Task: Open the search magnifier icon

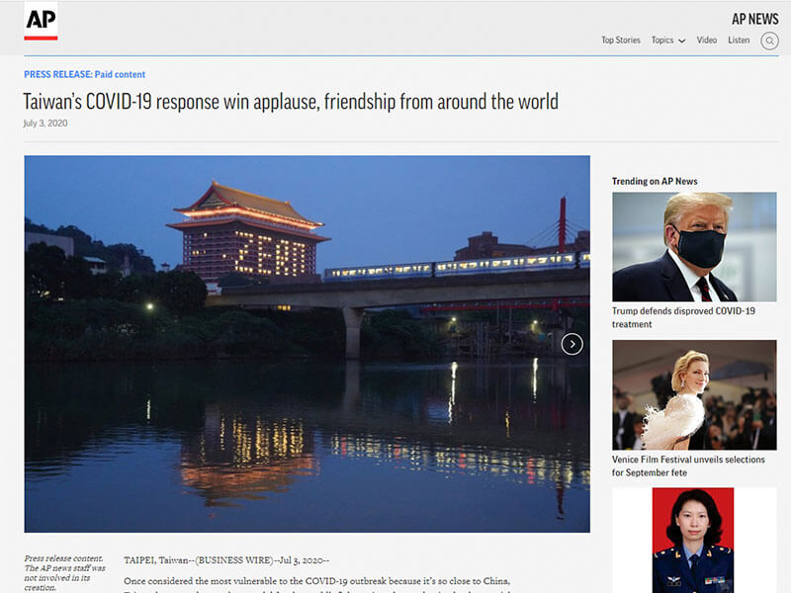Action: [769, 41]
